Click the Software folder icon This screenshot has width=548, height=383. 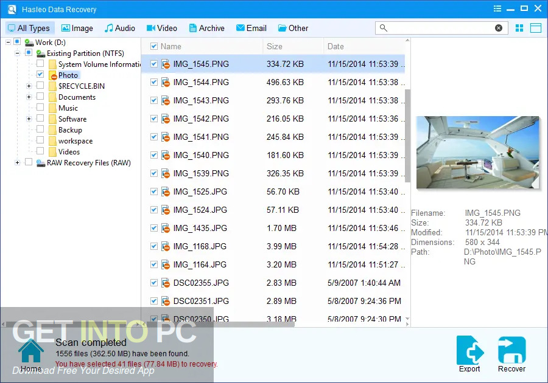(52, 119)
